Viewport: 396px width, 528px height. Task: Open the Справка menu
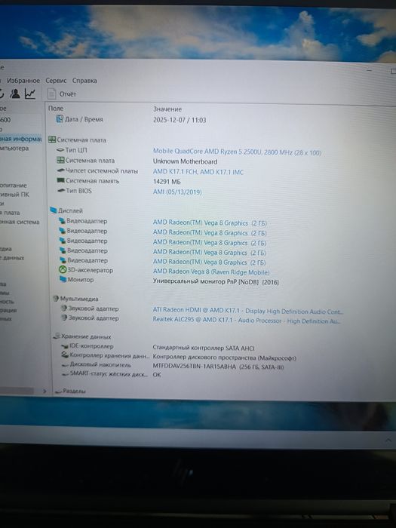84,81
